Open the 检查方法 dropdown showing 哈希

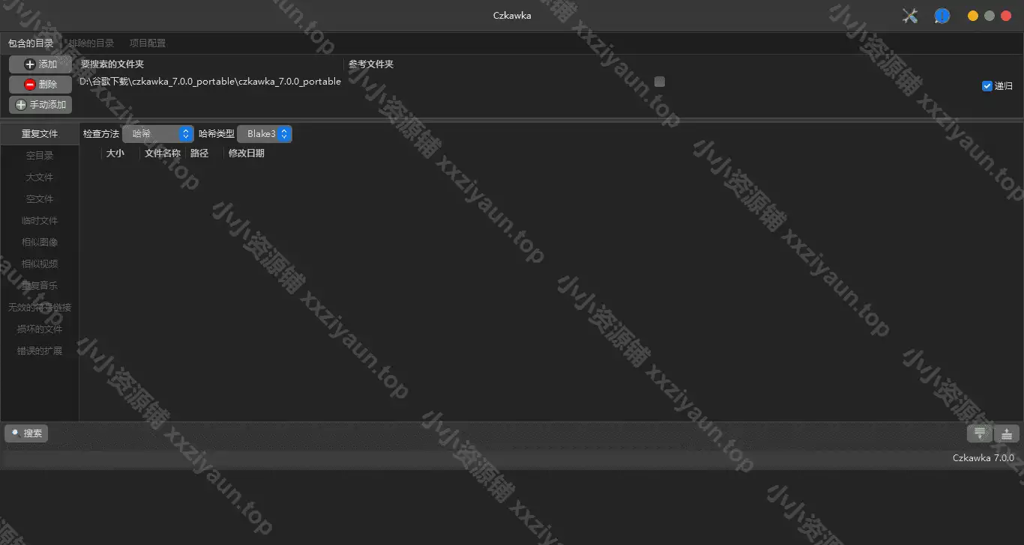tap(158, 134)
